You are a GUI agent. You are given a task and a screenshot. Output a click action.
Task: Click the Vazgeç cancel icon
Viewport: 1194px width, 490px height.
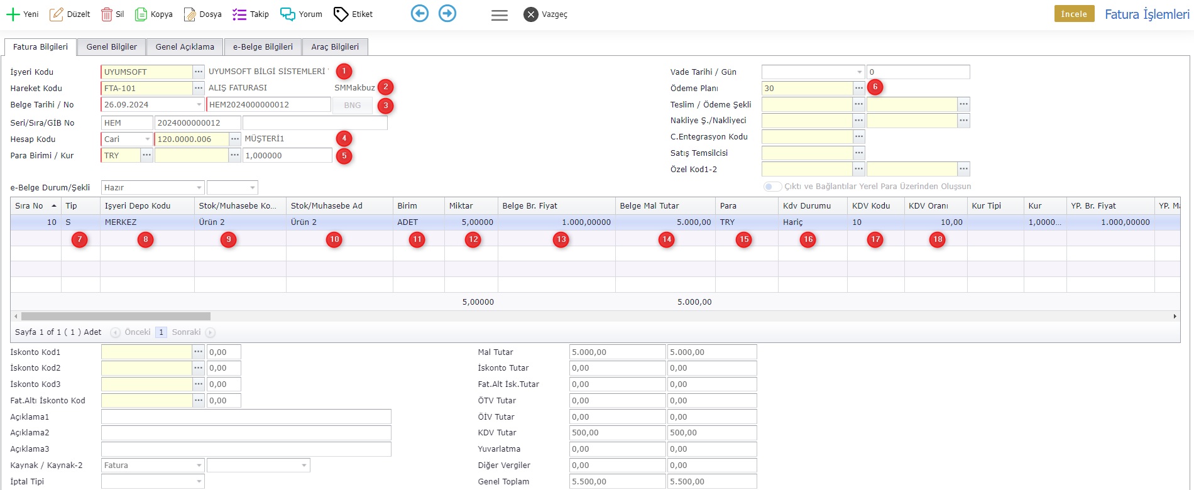pyautogui.click(x=531, y=14)
